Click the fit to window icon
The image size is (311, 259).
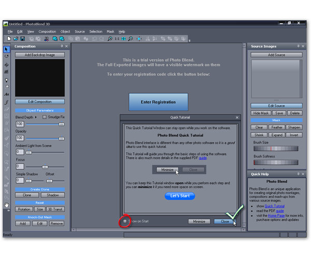(x=123, y=39)
